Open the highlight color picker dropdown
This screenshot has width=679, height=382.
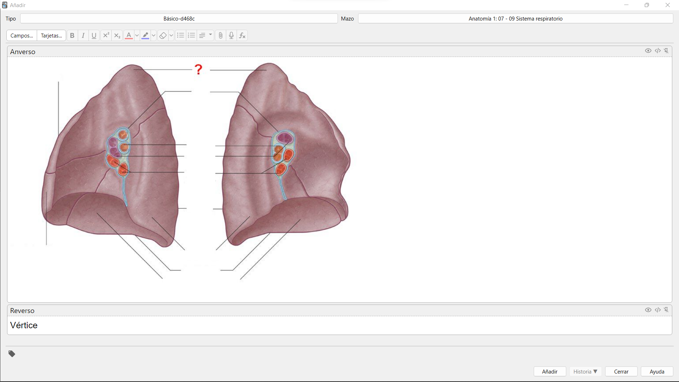click(x=154, y=35)
